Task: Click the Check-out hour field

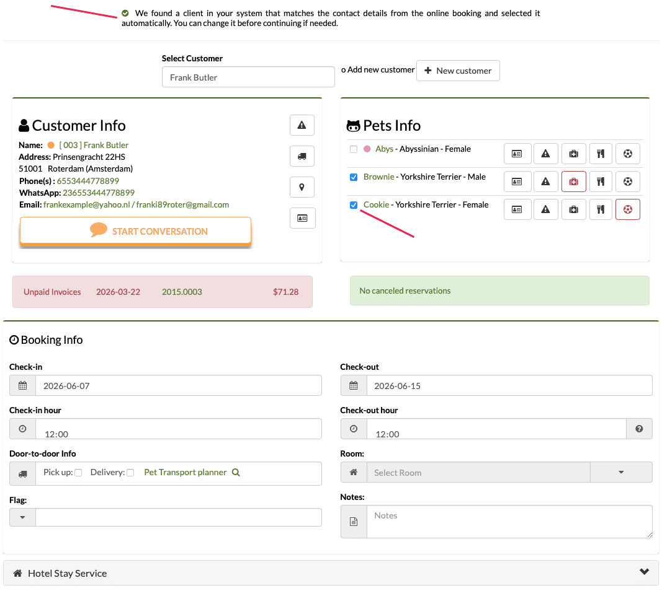Action: [x=496, y=429]
